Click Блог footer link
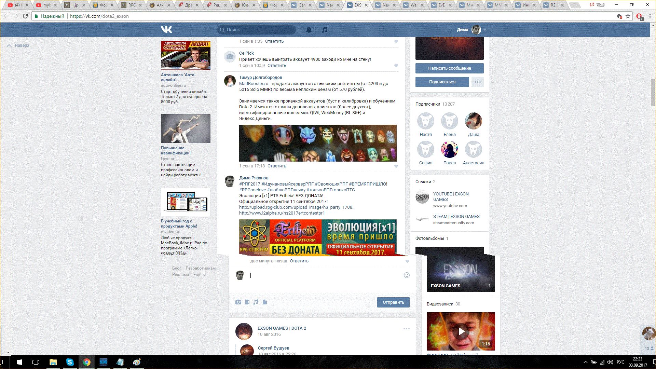 (176, 268)
